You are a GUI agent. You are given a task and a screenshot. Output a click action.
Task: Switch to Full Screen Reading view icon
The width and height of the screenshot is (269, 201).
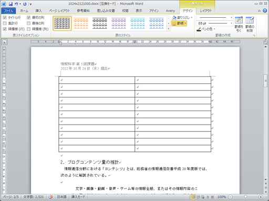[198, 197]
